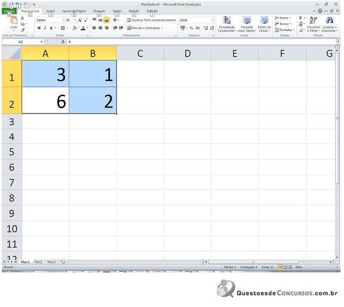
Task: Switch to Layout da Página tab
Action: point(74,11)
